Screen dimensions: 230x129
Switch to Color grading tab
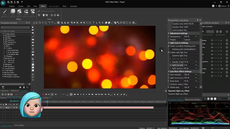[x=19, y=125]
